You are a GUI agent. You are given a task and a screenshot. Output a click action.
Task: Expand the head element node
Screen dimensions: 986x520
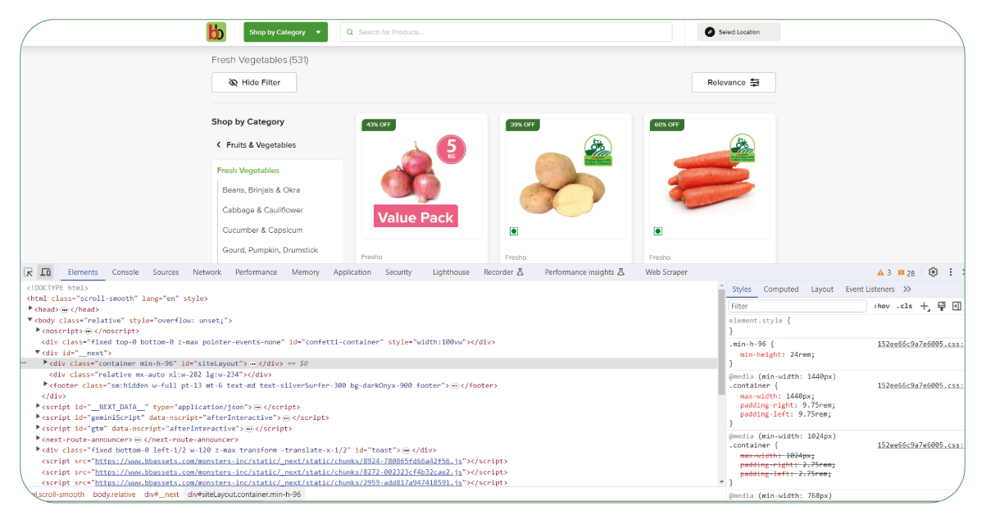[x=30, y=309]
